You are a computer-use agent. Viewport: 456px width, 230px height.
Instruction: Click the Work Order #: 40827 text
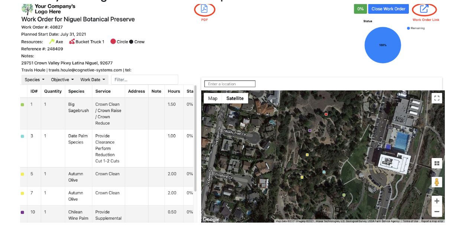pyautogui.click(x=42, y=27)
